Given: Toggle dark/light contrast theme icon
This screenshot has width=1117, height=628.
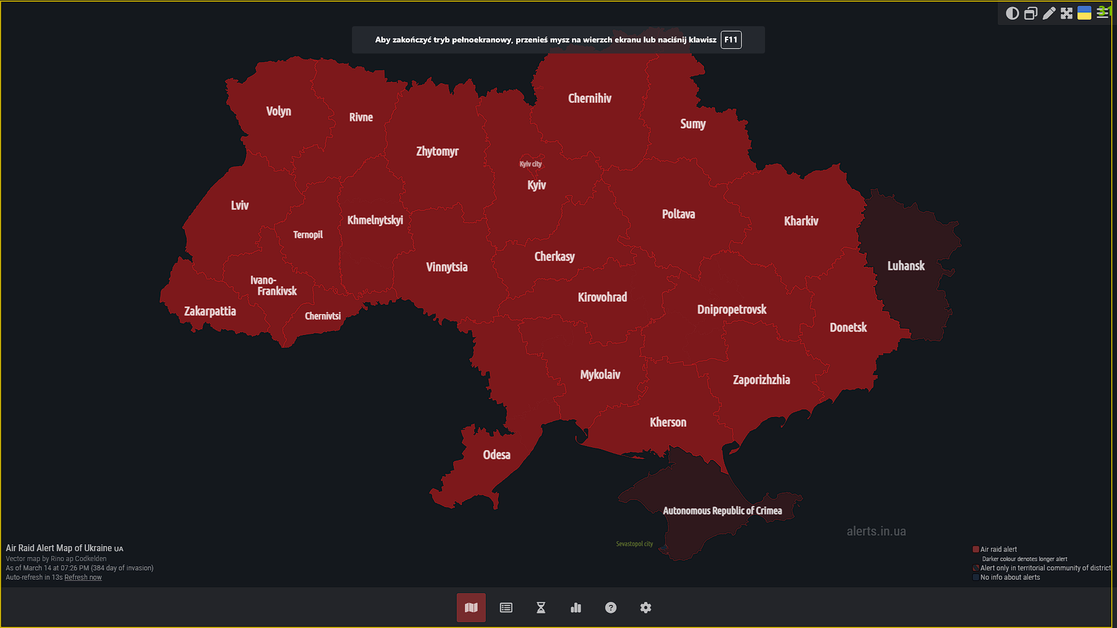Looking at the screenshot, I should [1012, 13].
